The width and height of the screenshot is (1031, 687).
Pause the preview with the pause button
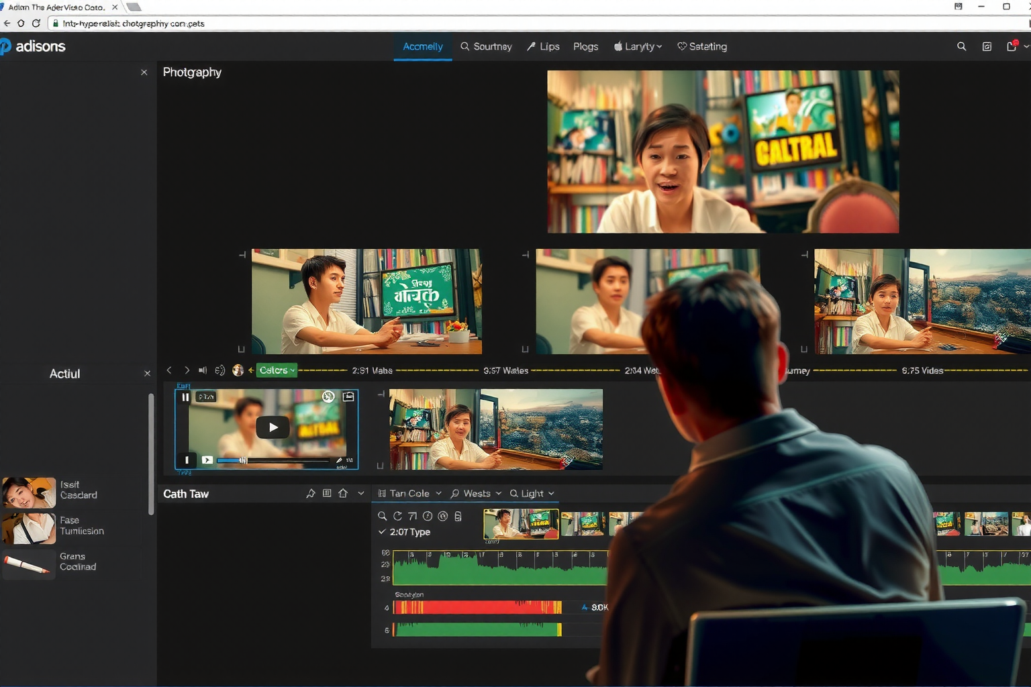pos(185,397)
